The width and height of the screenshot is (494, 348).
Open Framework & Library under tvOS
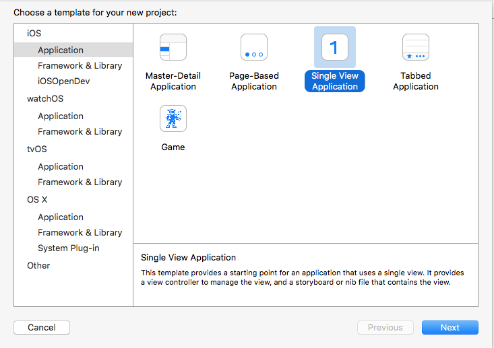[x=80, y=182]
